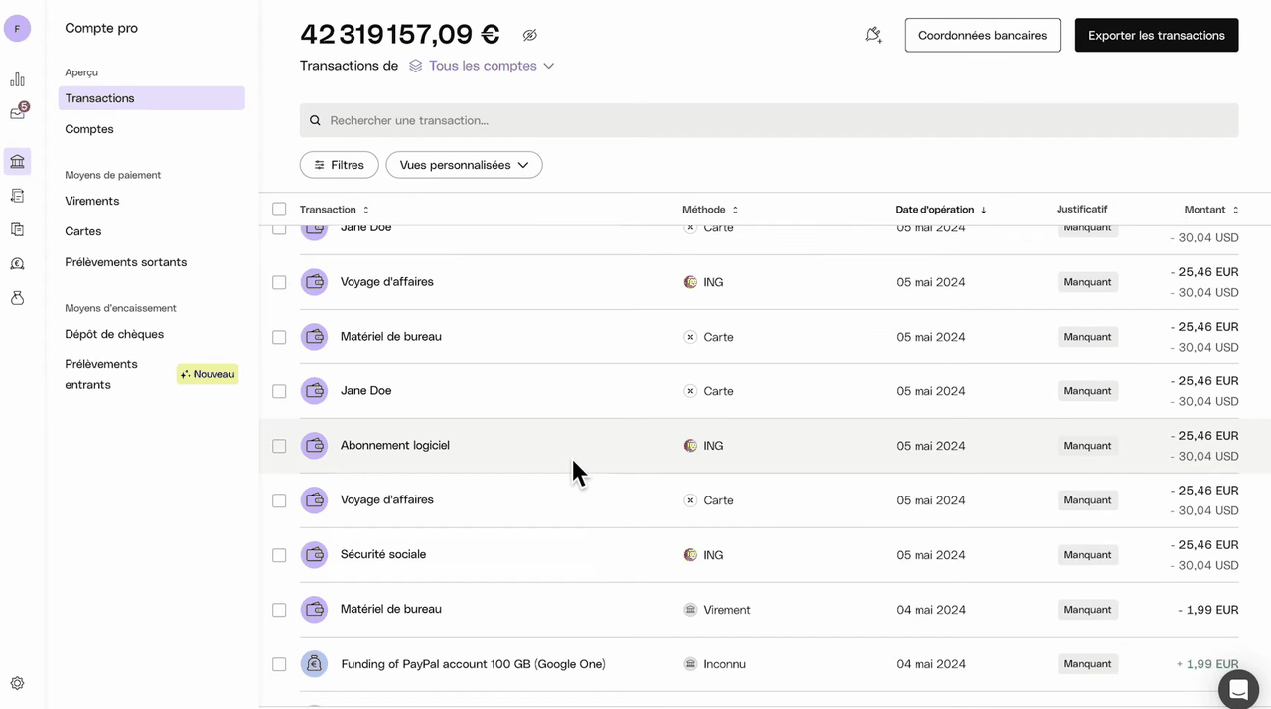Expand the Tous les comptes account selector
This screenshot has height=709, width=1271.
tap(482, 66)
